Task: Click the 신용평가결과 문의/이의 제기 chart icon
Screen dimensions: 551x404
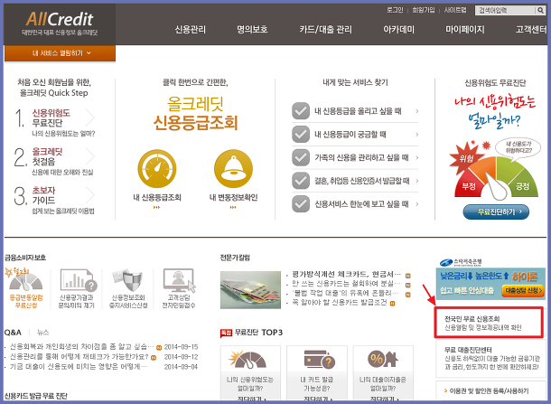Action: point(78,280)
